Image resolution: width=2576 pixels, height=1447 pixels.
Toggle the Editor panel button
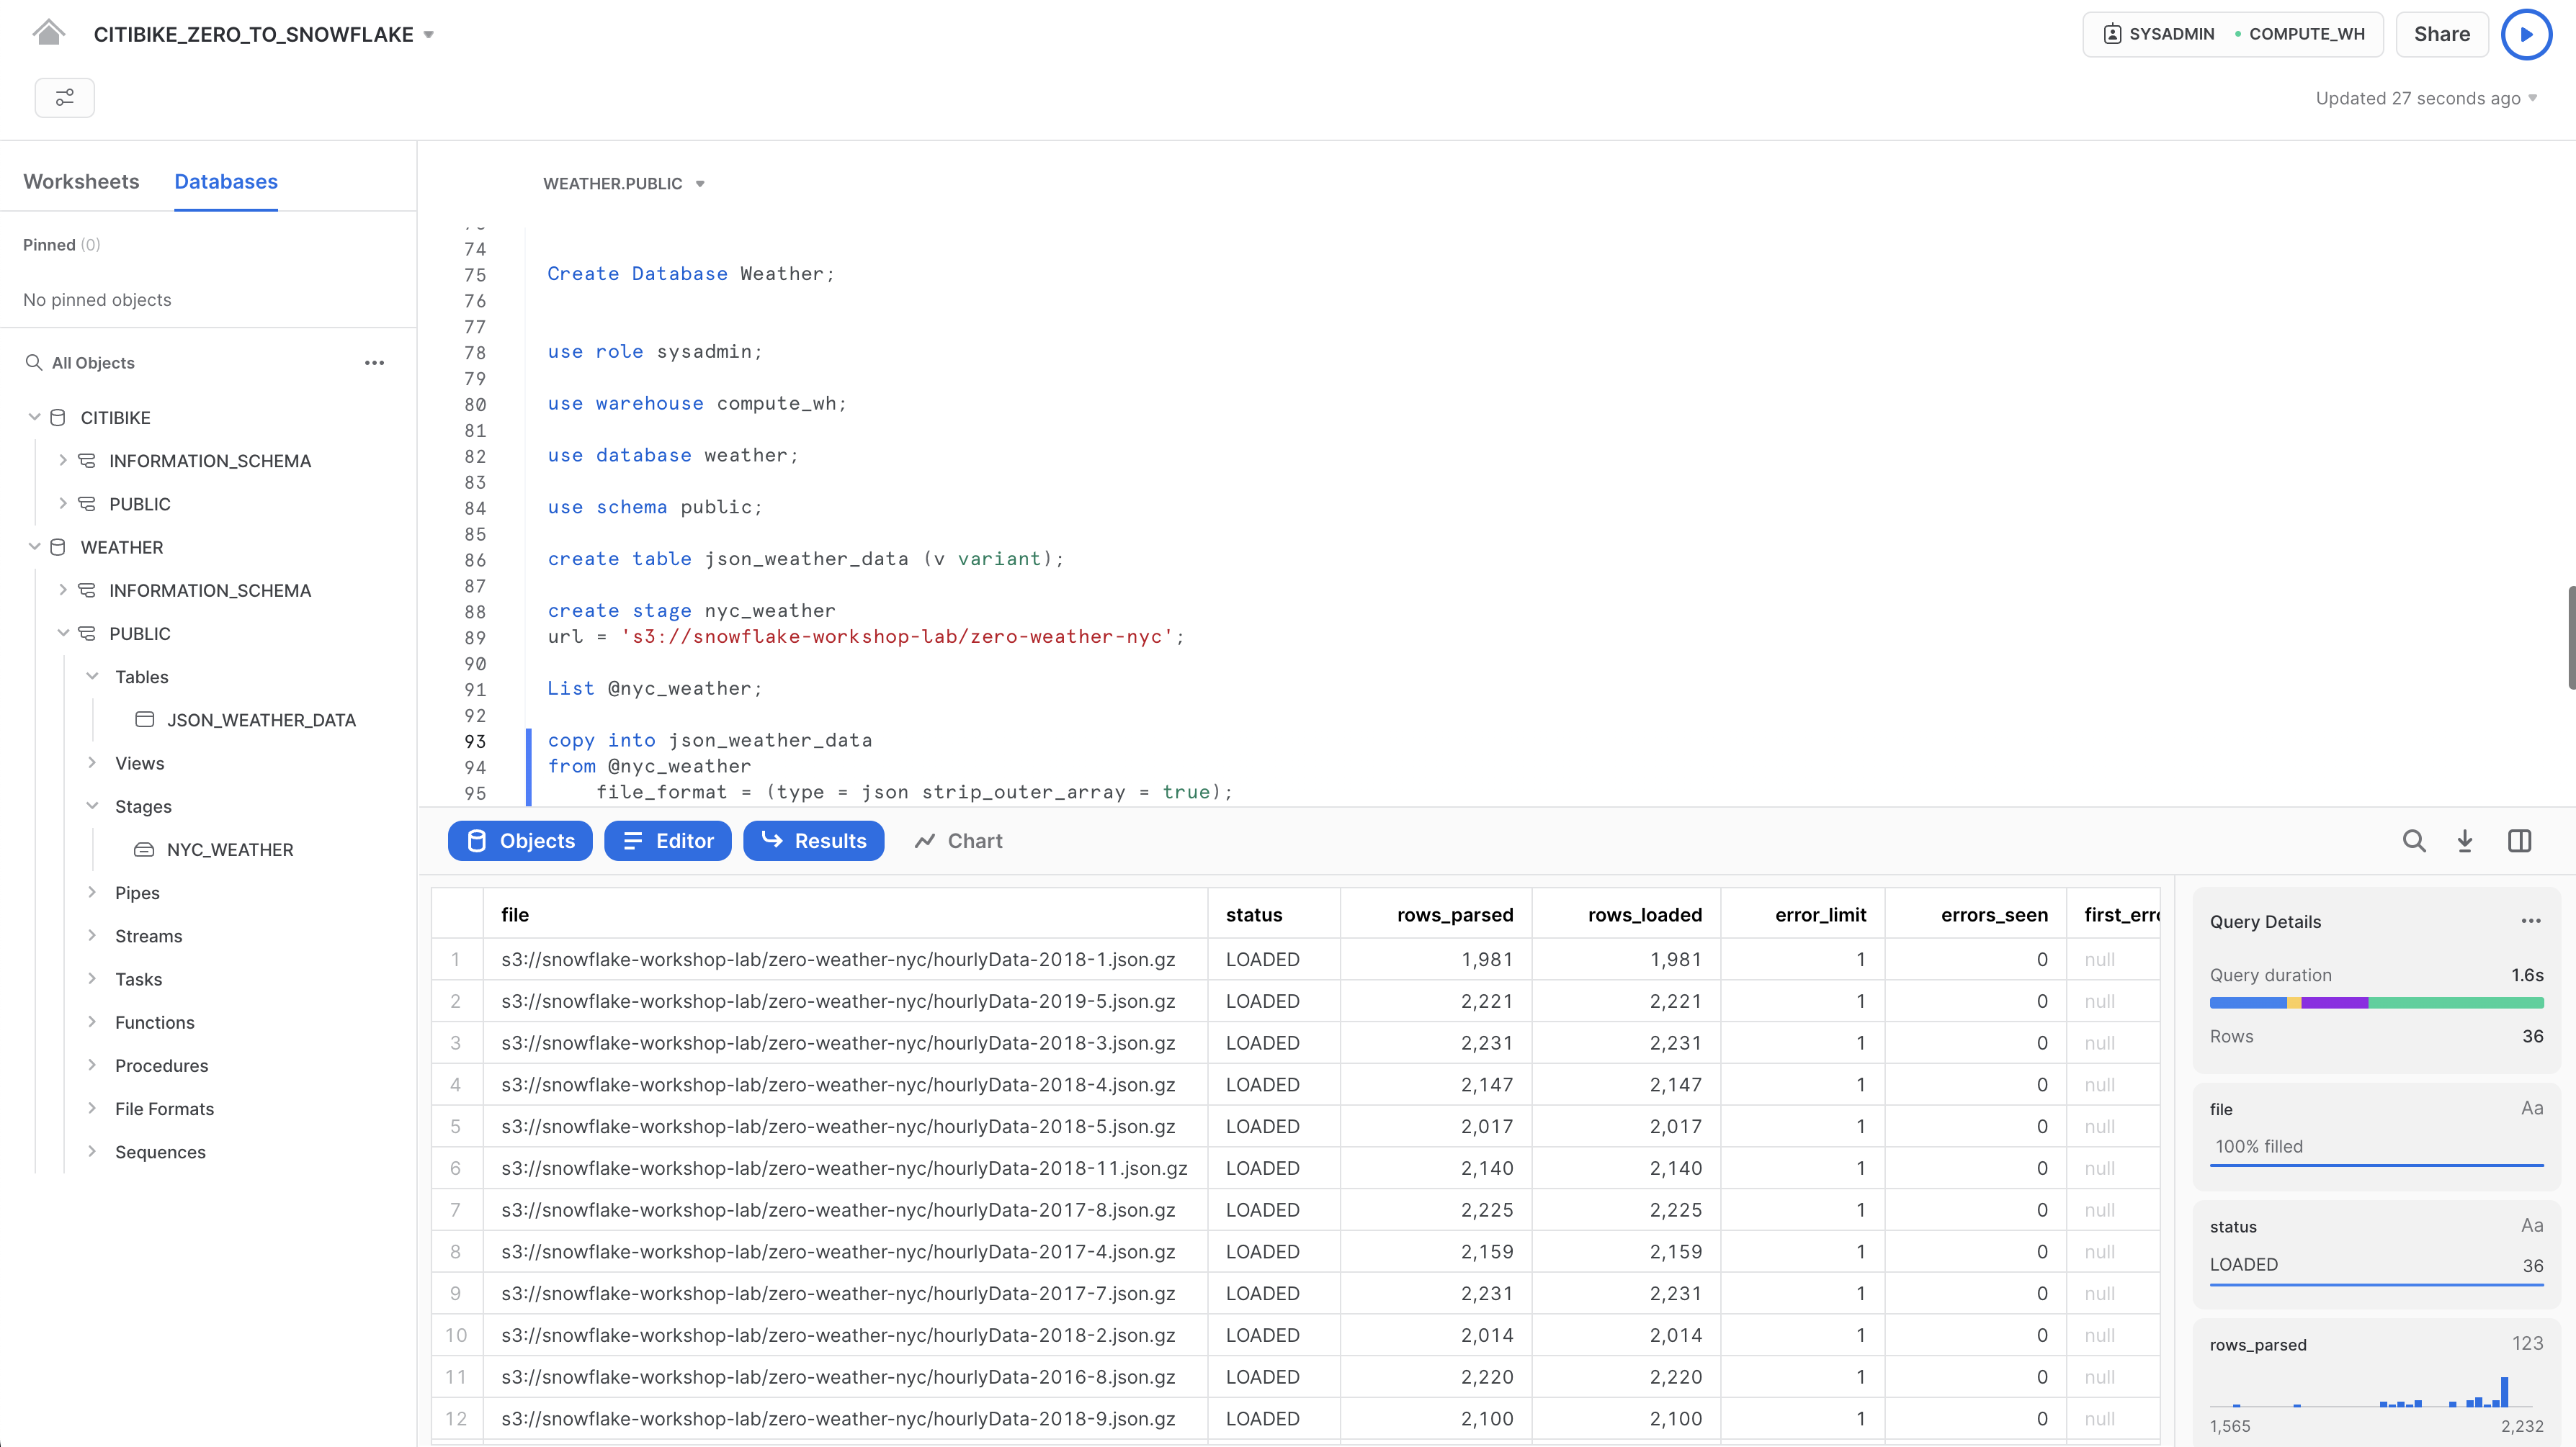pos(667,842)
